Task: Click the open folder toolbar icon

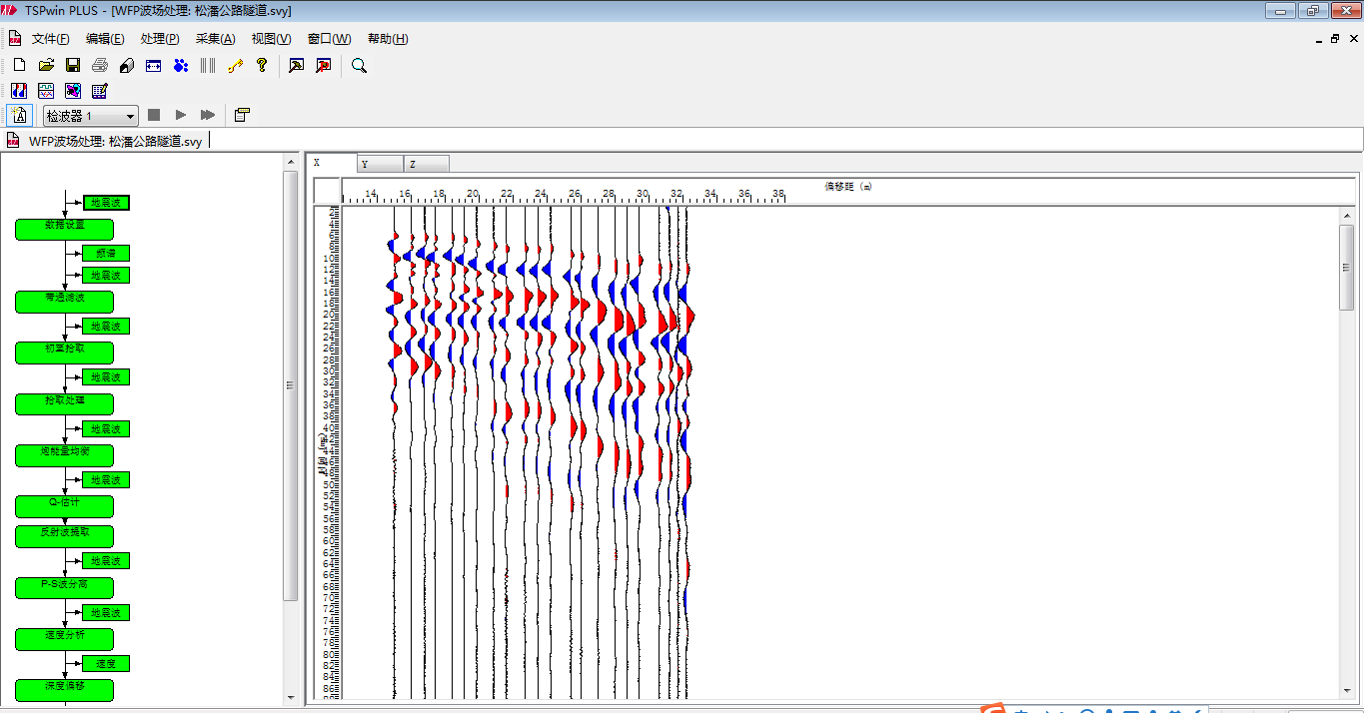Action: coord(46,65)
